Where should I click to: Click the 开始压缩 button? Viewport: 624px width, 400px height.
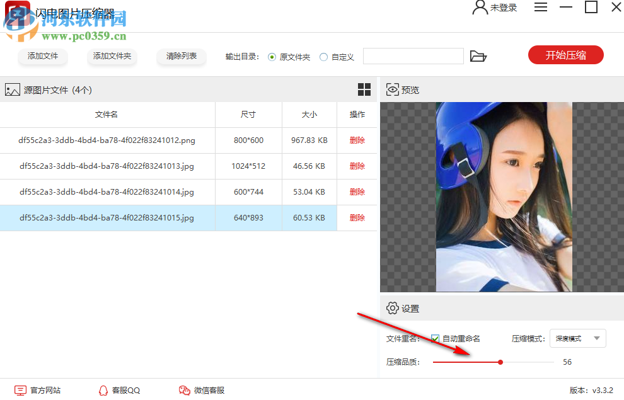[565, 55]
